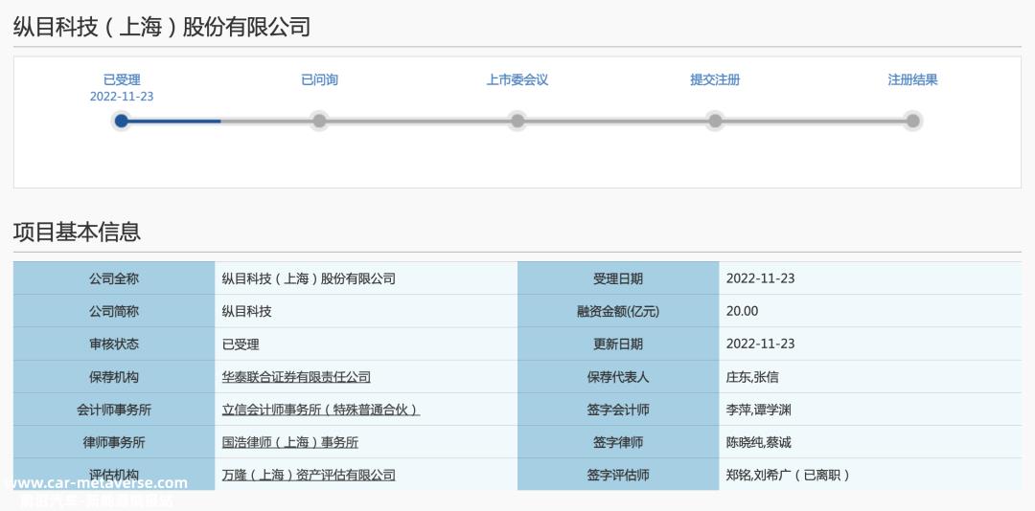The image size is (1035, 511).
Task: Click the 保荐代表人 label cell
Action: pos(618,376)
